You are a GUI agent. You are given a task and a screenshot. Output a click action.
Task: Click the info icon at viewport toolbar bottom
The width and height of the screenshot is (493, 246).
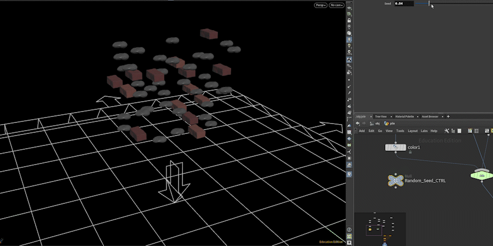[x=349, y=230]
